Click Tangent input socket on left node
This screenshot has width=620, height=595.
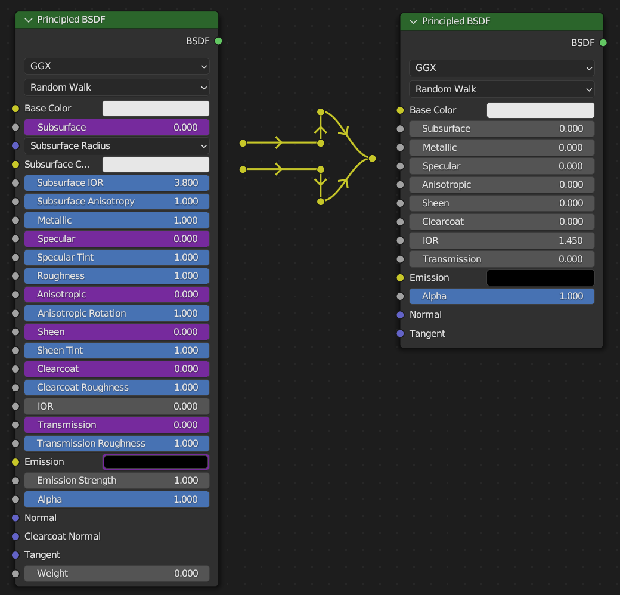coord(15,555)
